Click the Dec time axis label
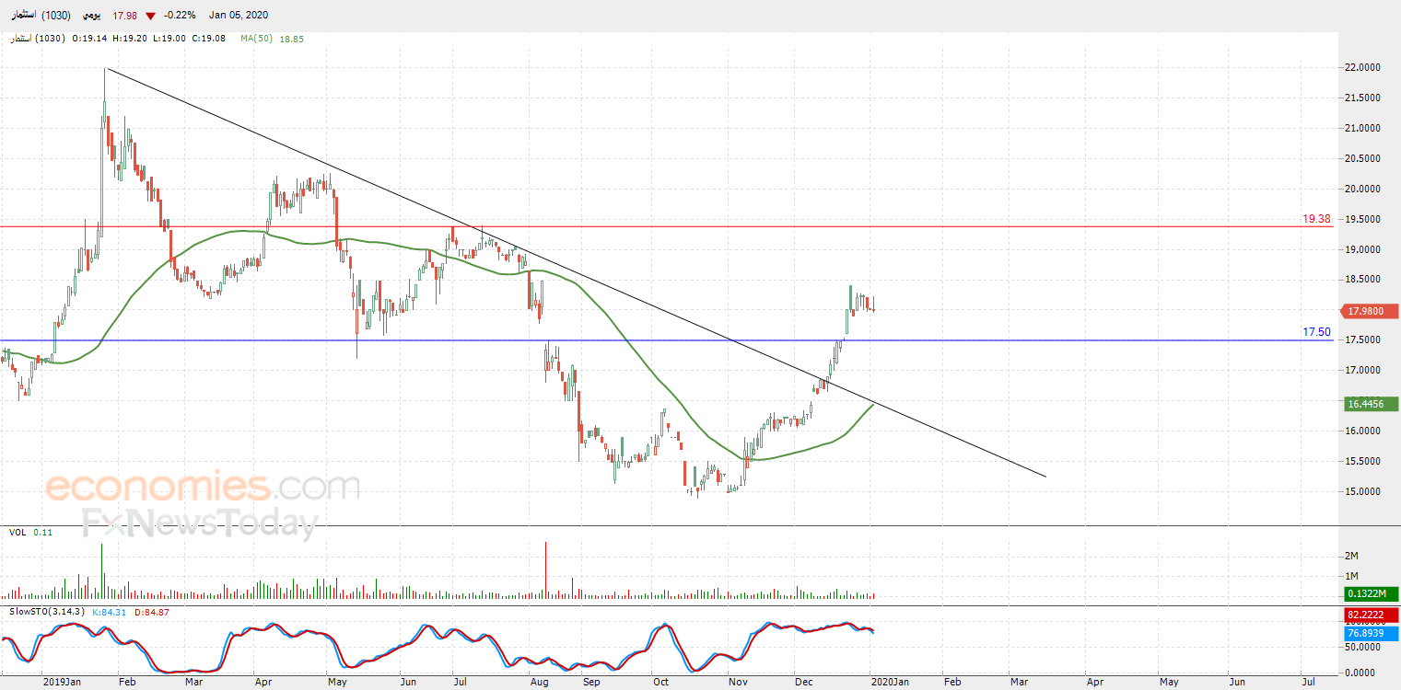 pos(805,683)
